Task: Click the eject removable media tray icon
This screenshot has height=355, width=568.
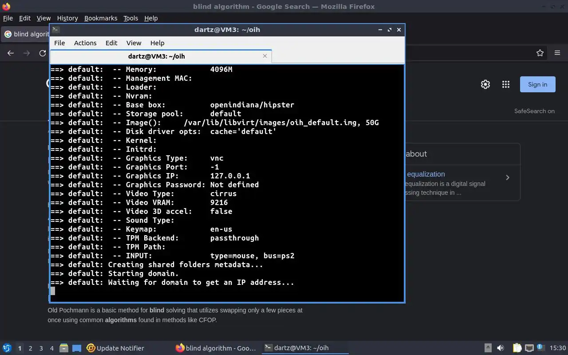Action: click(x=488, y=348)
